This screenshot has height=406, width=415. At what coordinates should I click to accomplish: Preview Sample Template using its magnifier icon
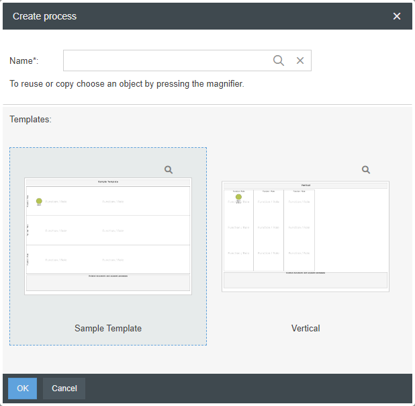point(169,170)
